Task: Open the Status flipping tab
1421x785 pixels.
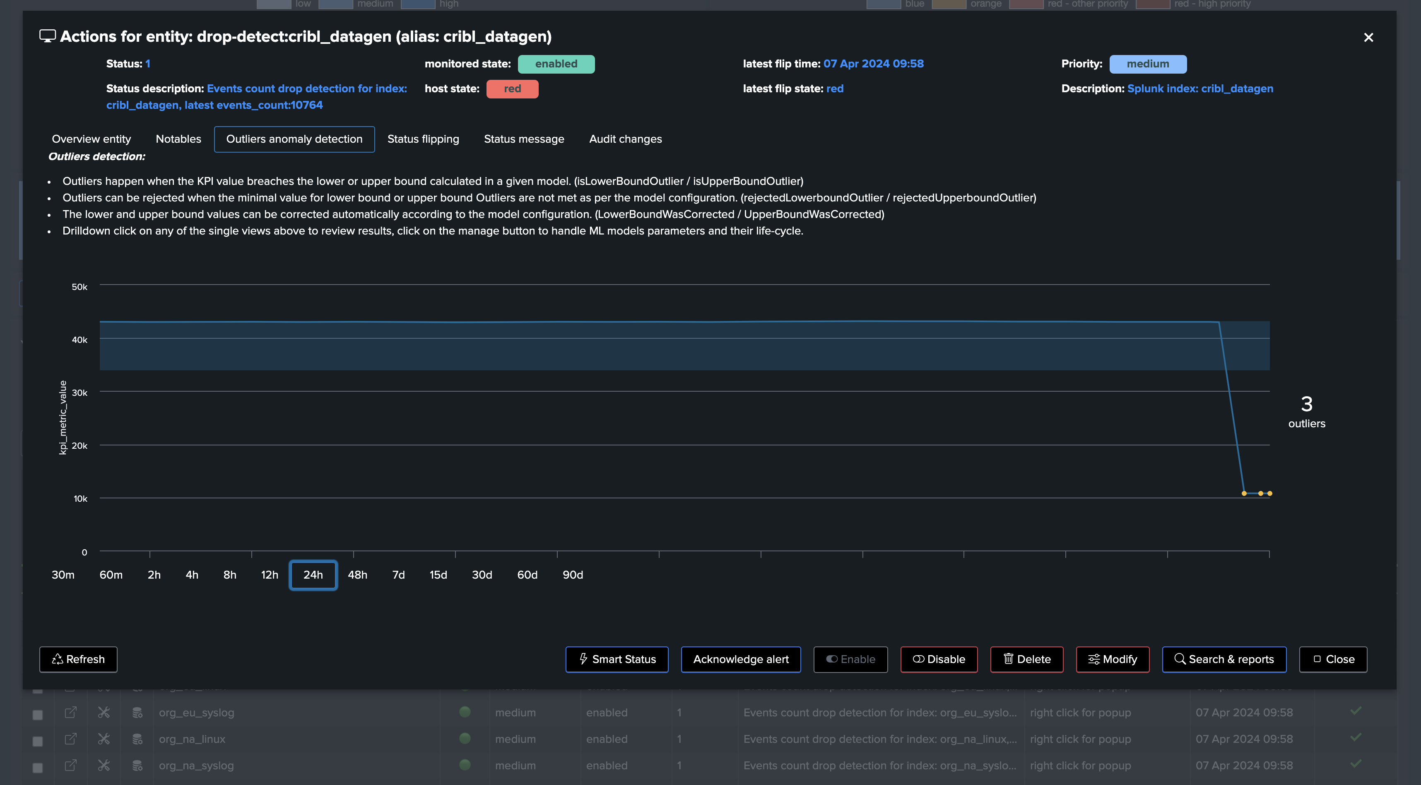Action: (423, 139)
